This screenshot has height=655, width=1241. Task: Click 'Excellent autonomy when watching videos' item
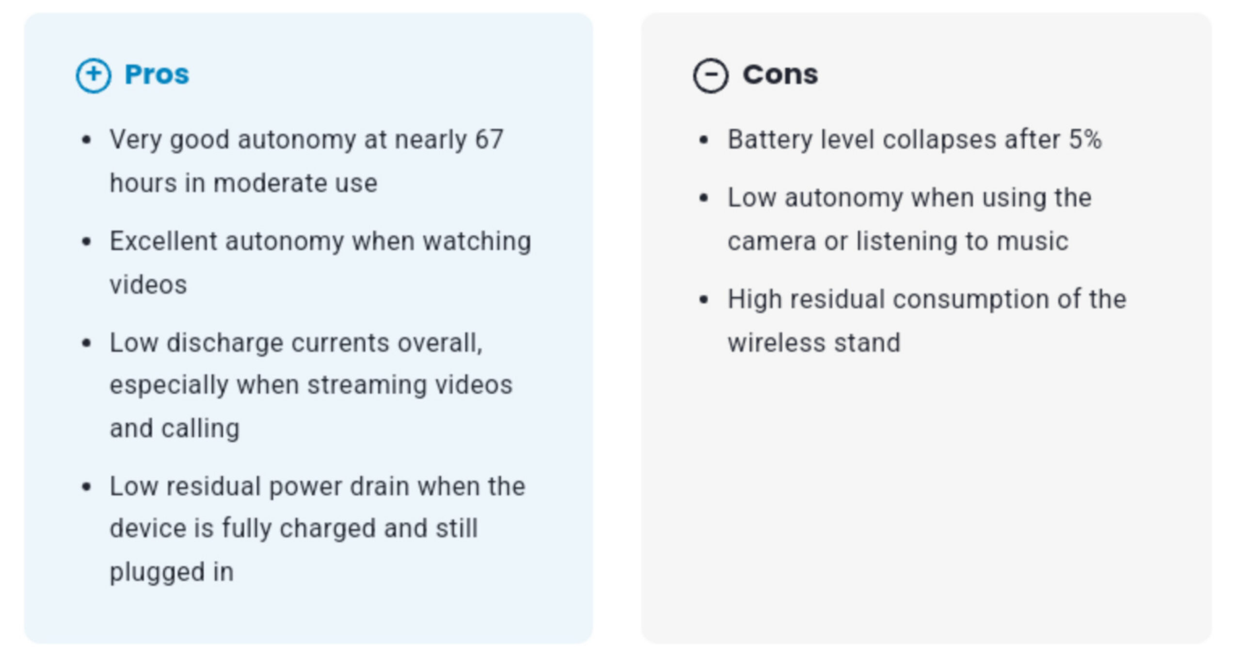tap(320, 262)
